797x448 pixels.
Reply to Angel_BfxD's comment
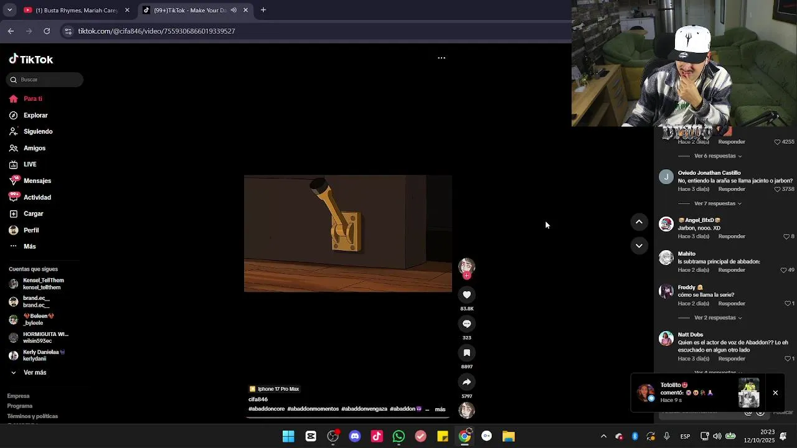point(732,236)
